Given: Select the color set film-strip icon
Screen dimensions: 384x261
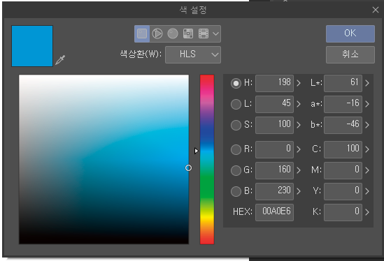Looking at the screenshot, I should pyautogui.click(x=204, y=33).
